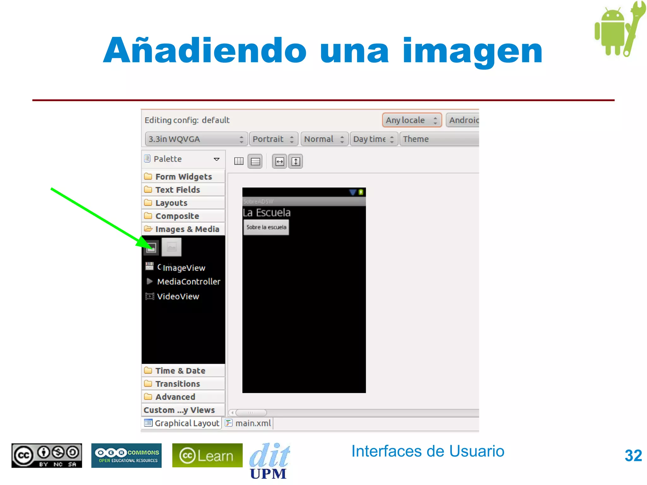
Task: Change orientation via Portrait dropdown
Action: 274,139
